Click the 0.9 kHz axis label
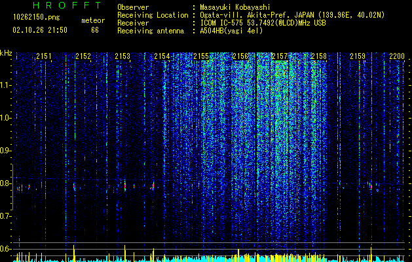This screenshot has width=412, height=262. click(5, 151)
